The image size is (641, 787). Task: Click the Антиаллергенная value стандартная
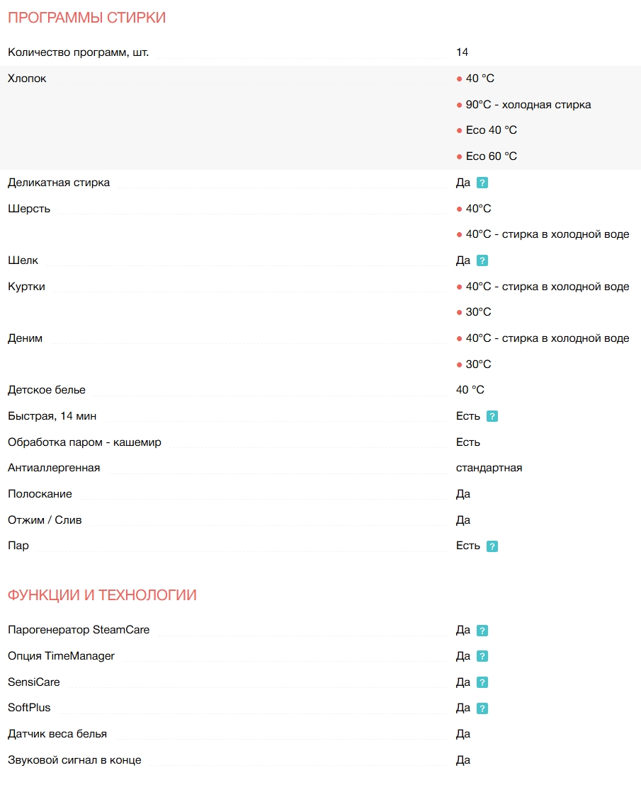[x=489, y=468]
